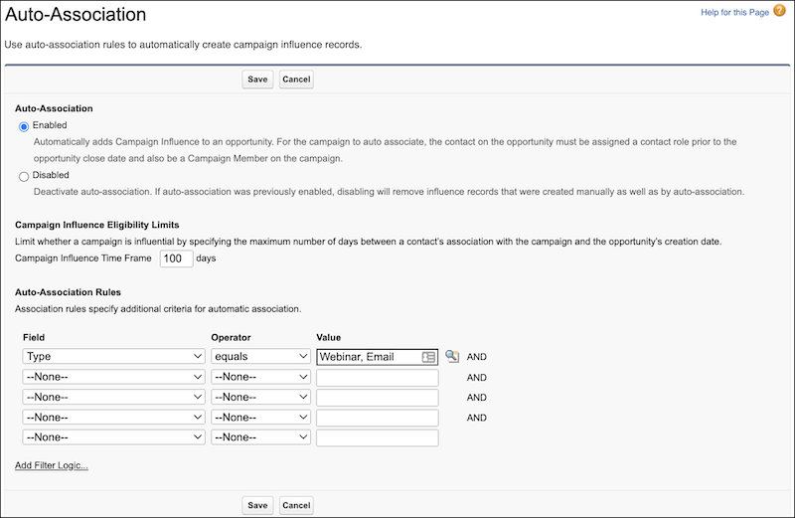
Task: Open the Type field dropdown
Action: [x=113, y=356]
